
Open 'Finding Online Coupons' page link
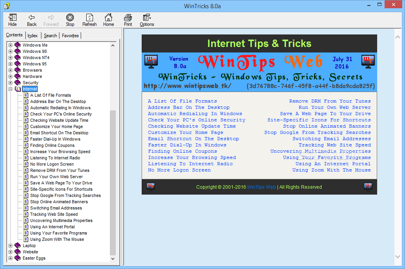[x=182, y=151]
